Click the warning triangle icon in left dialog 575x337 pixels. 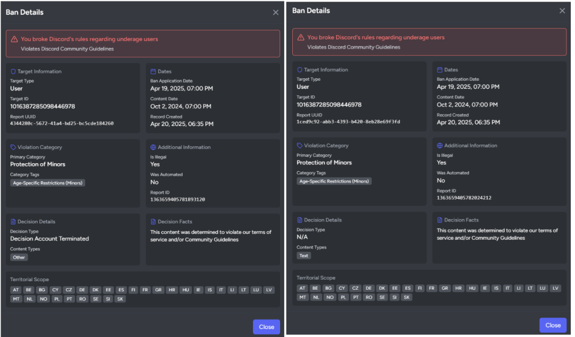coord(14,39)
